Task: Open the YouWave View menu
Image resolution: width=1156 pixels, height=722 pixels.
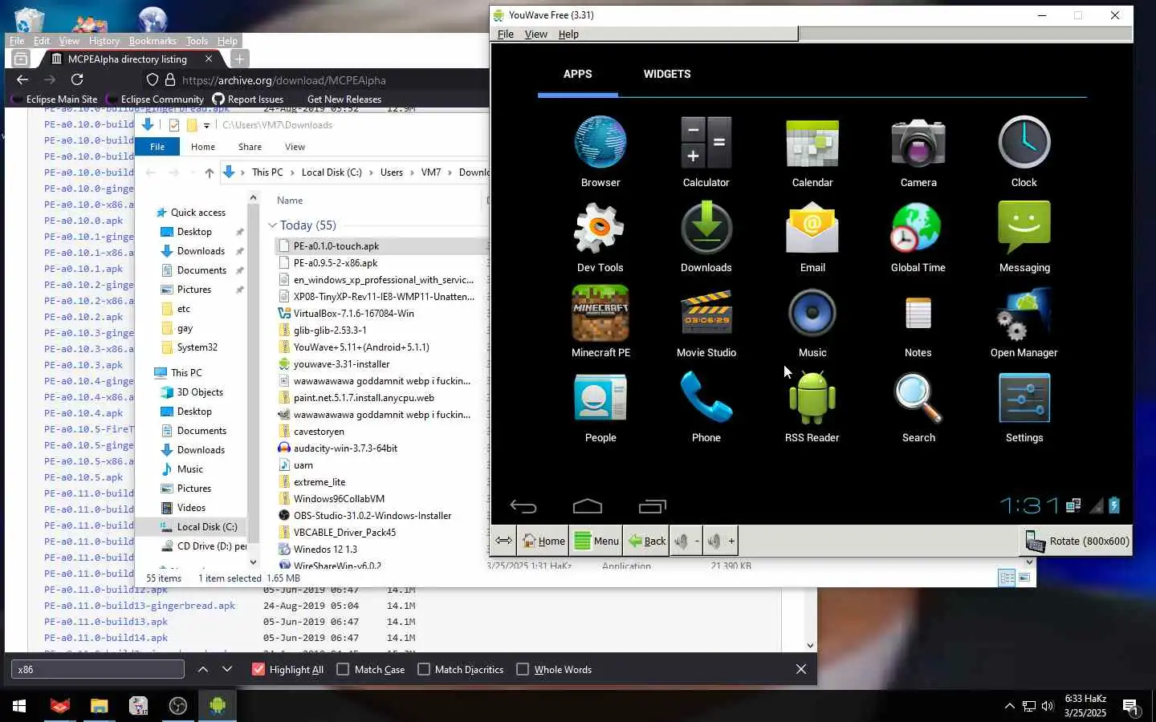Action: point(535,34)
